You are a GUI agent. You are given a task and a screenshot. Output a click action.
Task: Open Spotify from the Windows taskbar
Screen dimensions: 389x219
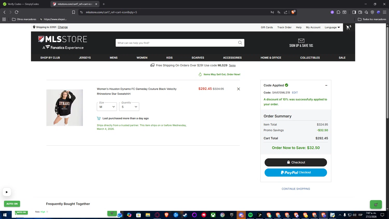pos(250,215)
